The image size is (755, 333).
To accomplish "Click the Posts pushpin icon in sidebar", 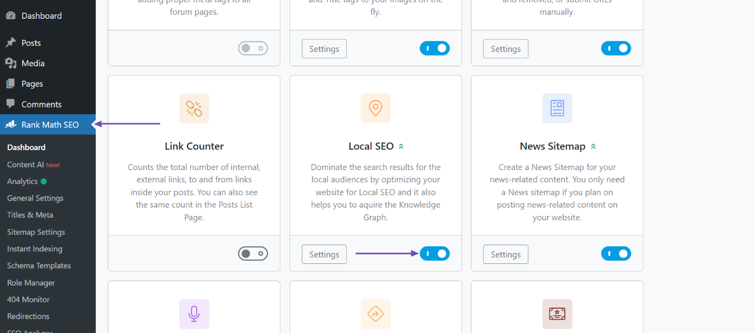I will [x=11, y=42].
